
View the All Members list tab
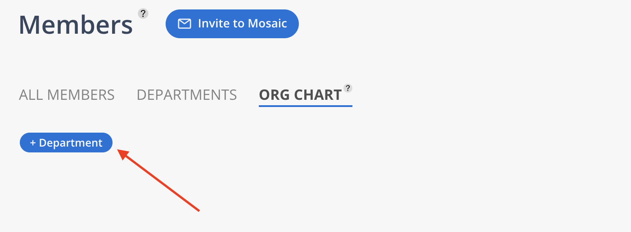point(67,95)
